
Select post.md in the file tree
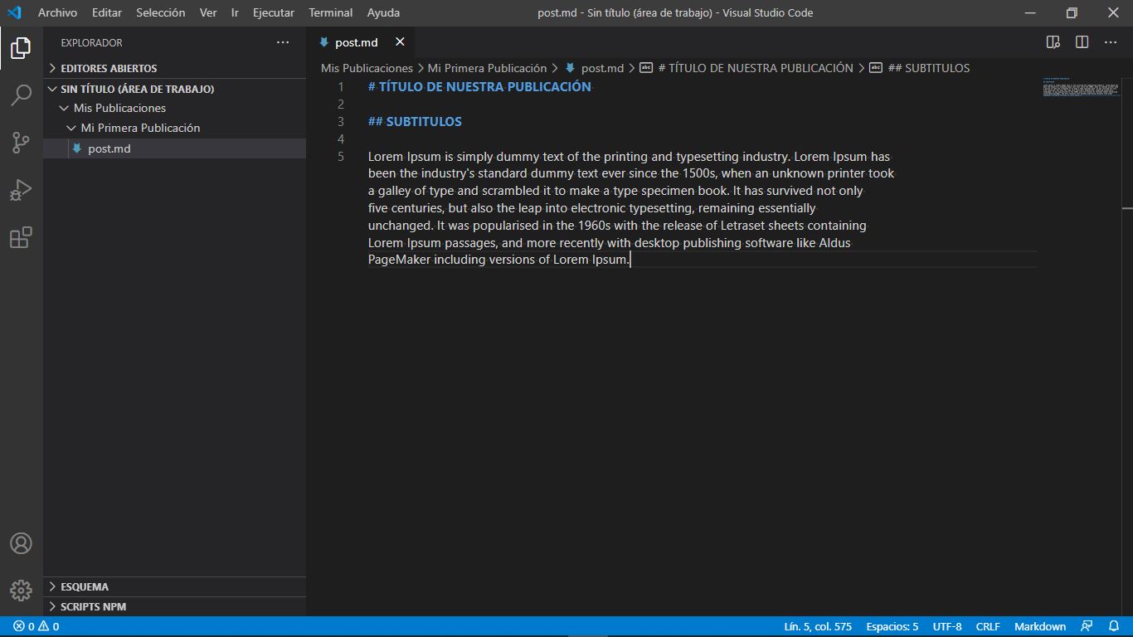click(174, 148)
